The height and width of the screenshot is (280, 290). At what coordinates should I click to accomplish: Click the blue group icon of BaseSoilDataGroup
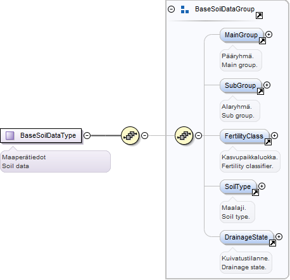click(185, 9)
